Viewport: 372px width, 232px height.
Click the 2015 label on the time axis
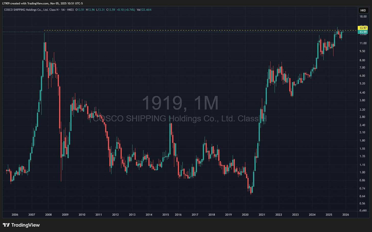click(x=166, y=215)
